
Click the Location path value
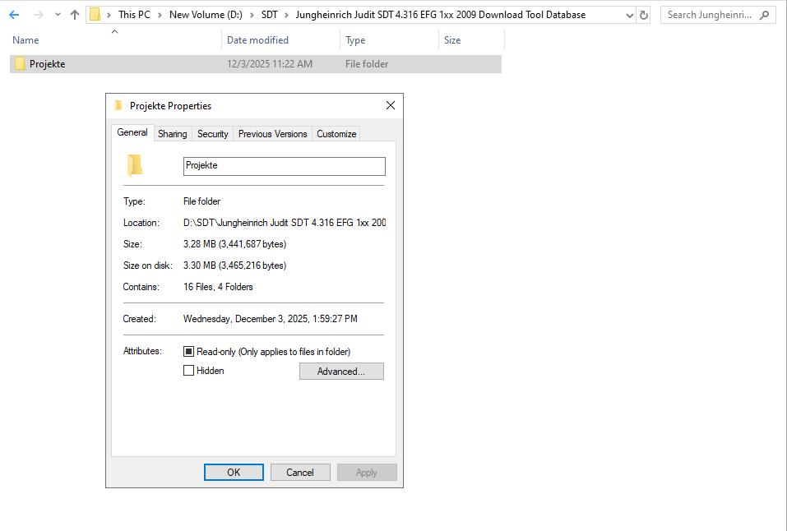(x=285, y=222)
